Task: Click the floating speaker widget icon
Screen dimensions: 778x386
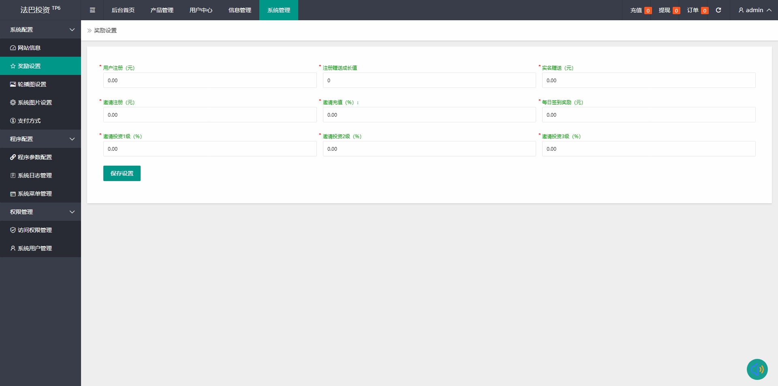Action: (x=757, y=369)
